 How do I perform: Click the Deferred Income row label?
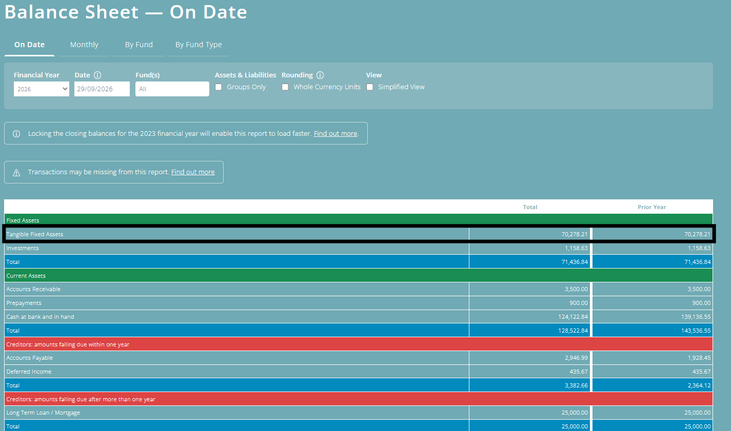[x=29, y=372]
